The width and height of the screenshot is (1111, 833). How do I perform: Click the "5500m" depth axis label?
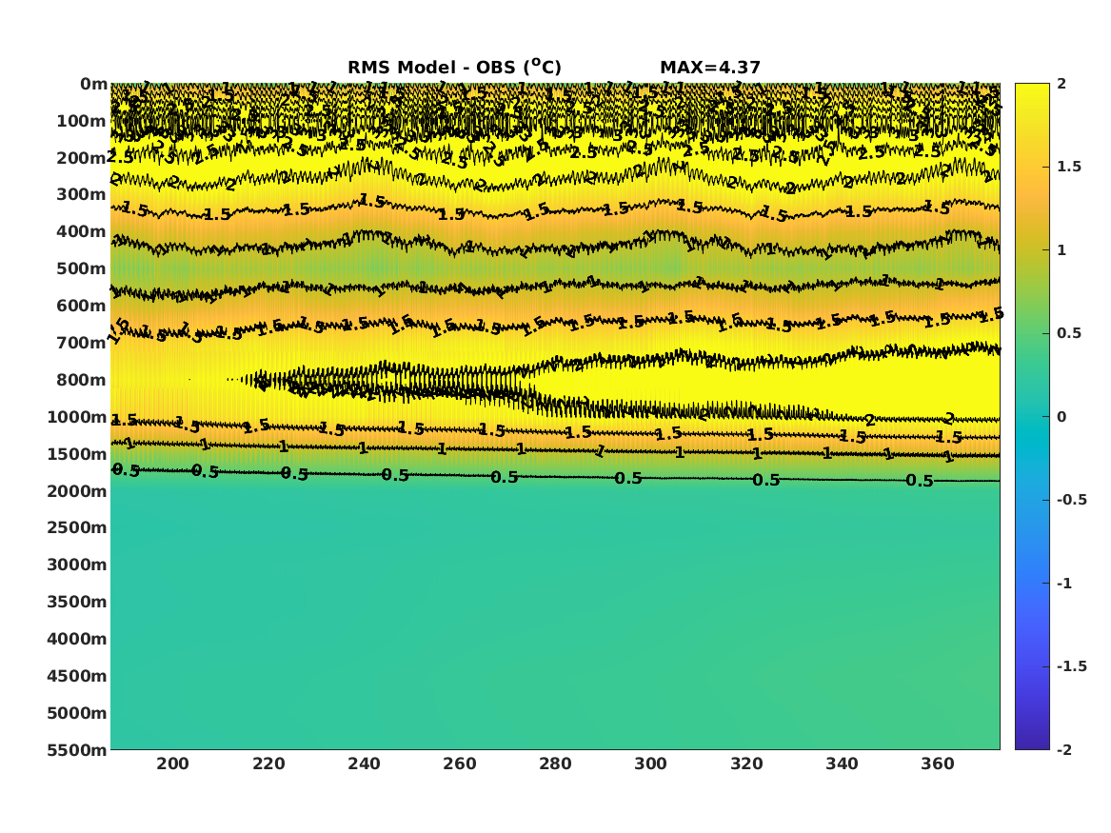point(77,750)
